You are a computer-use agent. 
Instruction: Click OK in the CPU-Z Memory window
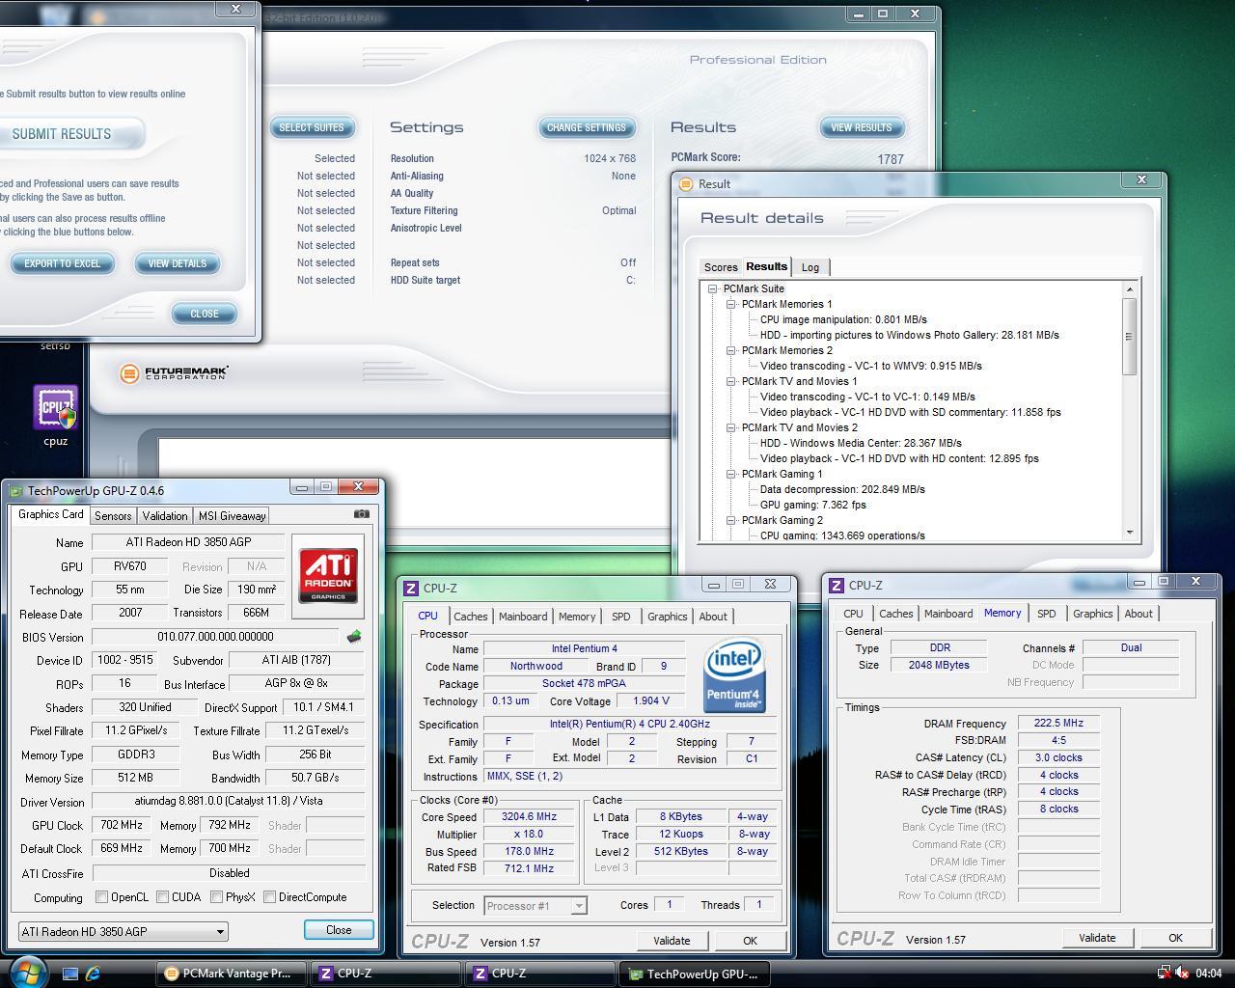1175,938
